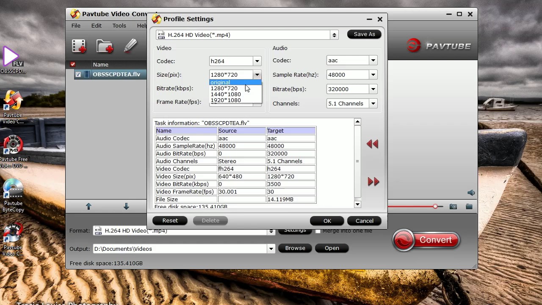Click task information scrollbar down arrow
The image size is (542, 305).
(357, 205)
